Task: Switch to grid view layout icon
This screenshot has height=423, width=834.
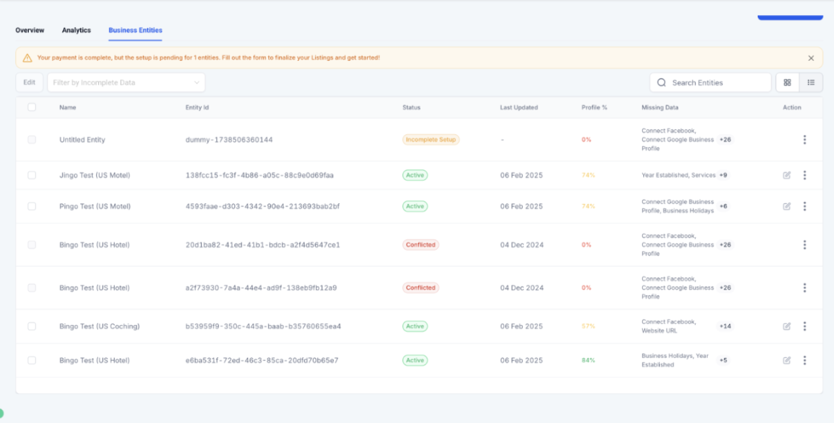Action: (787, 83)
